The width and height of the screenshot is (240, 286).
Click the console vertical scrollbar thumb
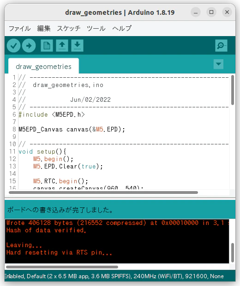click(233, 252)
